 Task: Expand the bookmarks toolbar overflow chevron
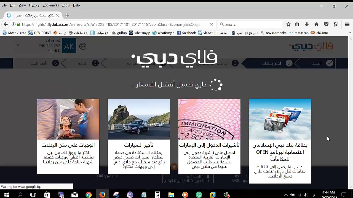(349, 33)
